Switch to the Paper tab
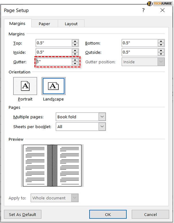Image resolution: width=174 pixels, height=223 pixels. click(44, 24)
